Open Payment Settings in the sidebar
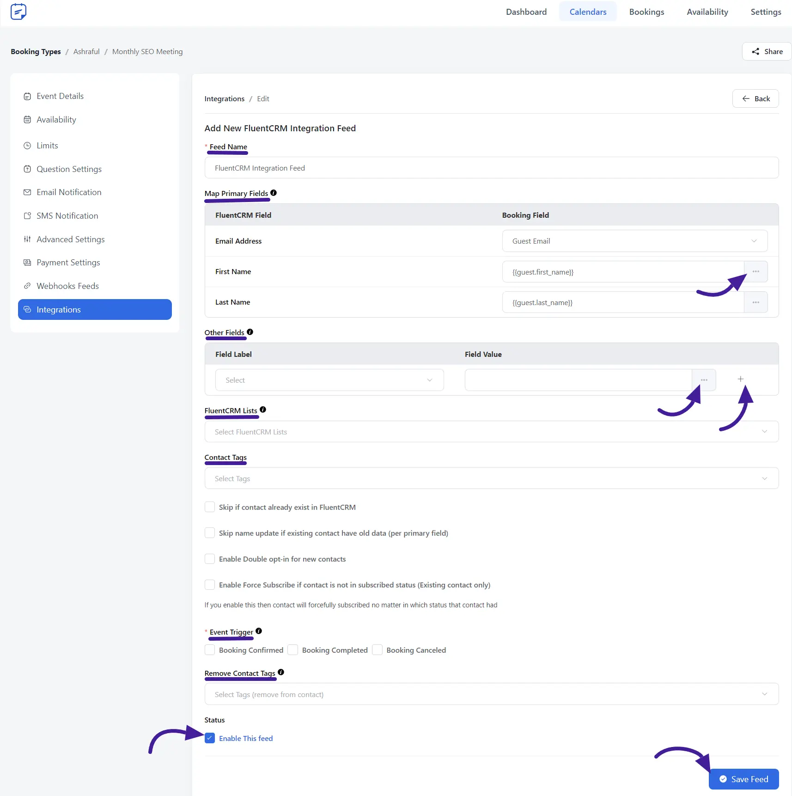The width and height of the screenshot is (792, 796). [x=95, y=263]
